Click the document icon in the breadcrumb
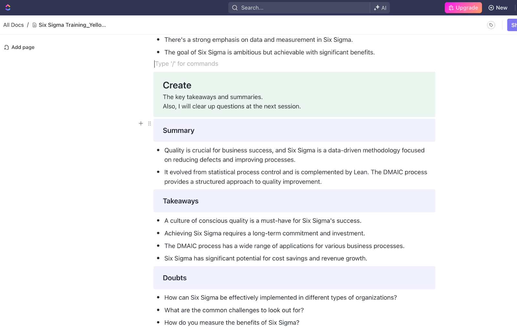This screenshot has height=333, width=517. coord(34,25)
